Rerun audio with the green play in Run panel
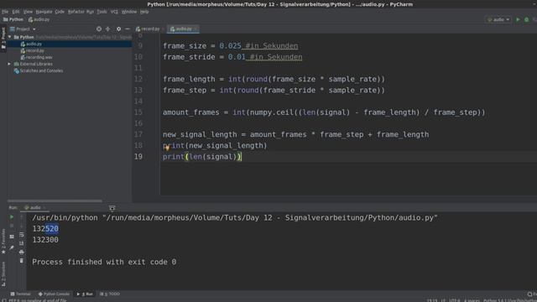 tap(12, 217)
